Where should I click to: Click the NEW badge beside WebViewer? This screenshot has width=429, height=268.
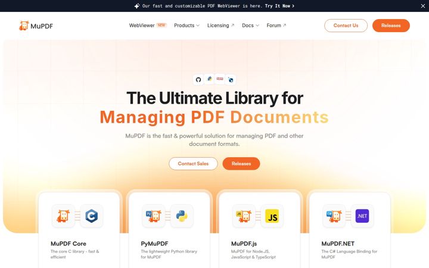click(161, 25)
